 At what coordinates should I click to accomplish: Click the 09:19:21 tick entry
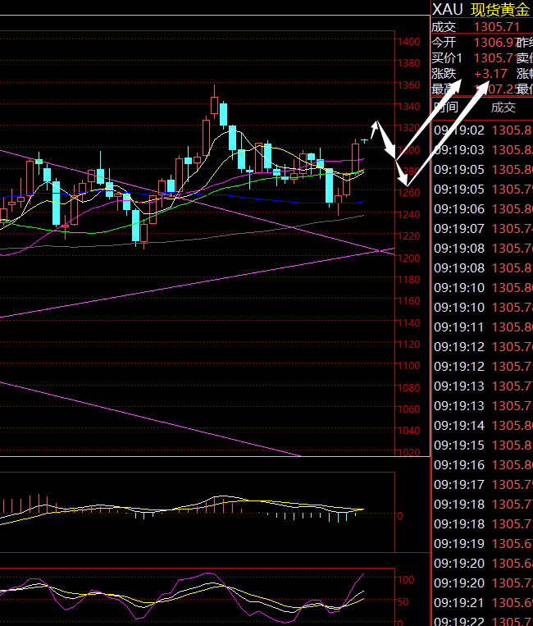pyautogui.click(x=482, y=602)
